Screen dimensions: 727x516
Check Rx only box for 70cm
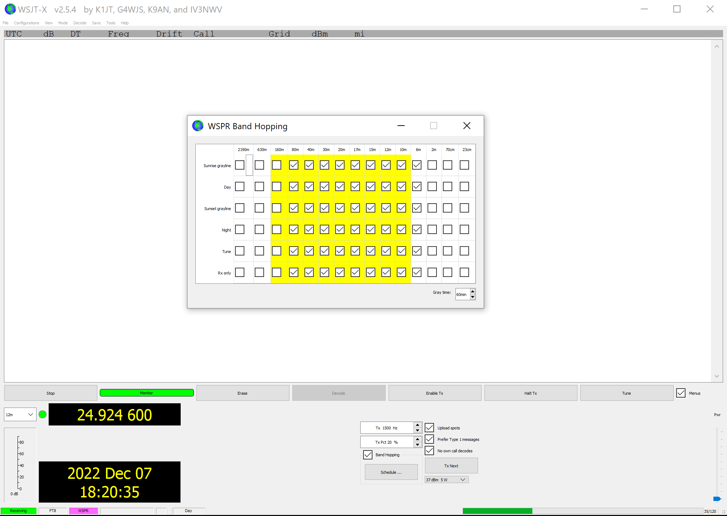click(x=448, y=272)
